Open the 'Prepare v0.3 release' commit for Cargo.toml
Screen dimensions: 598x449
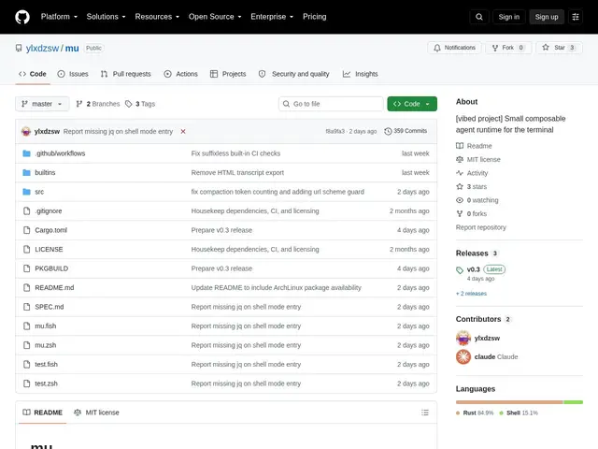pos(221,230)
